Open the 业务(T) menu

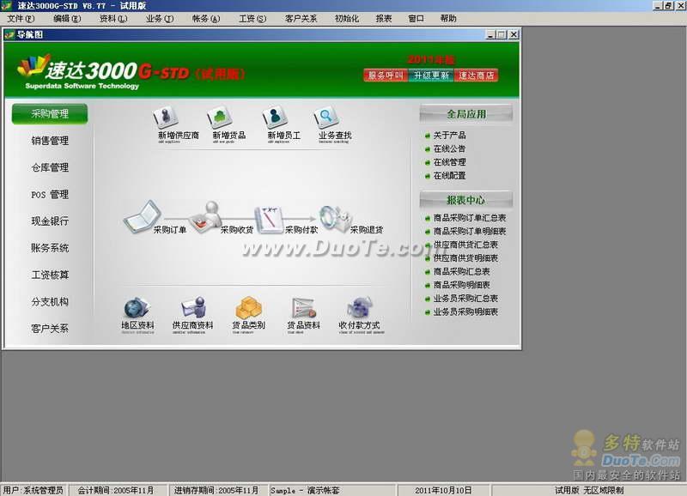click(x=160, y=18)
